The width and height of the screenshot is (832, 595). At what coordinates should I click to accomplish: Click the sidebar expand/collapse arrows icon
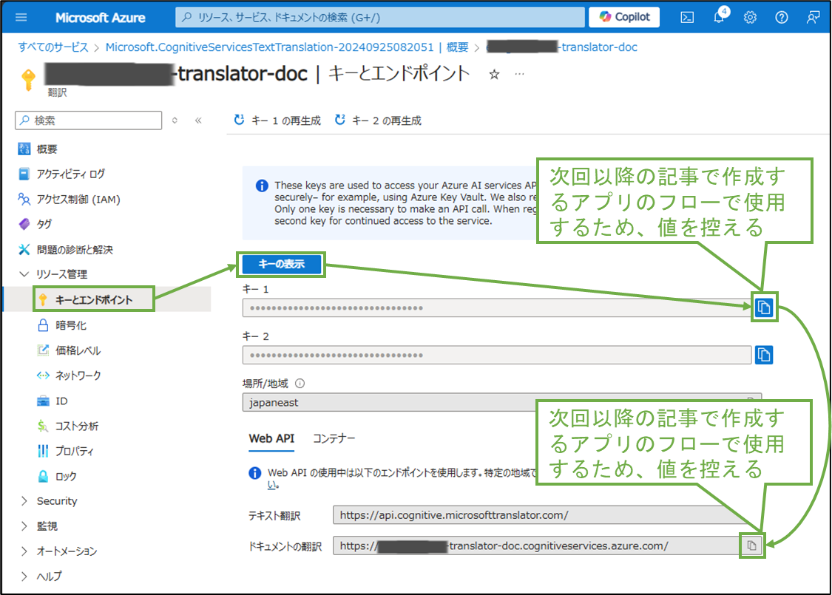tap(175, 120)
